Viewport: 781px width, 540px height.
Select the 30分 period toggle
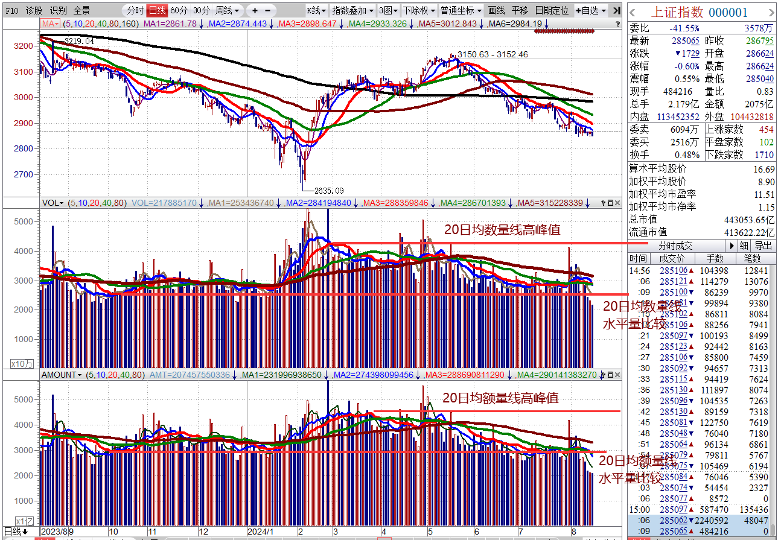[x=202, y=10]
